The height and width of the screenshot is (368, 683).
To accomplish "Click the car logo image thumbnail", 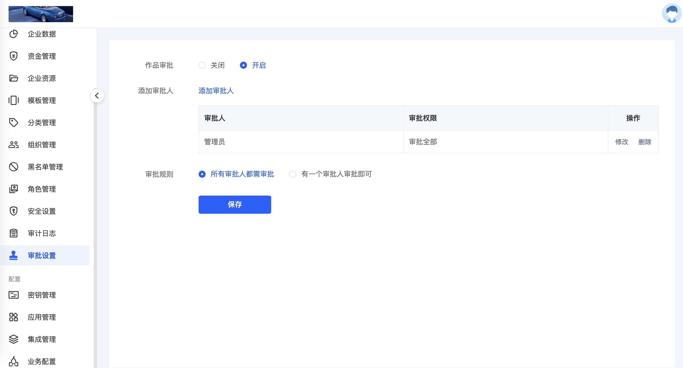I will pos(41,14).
